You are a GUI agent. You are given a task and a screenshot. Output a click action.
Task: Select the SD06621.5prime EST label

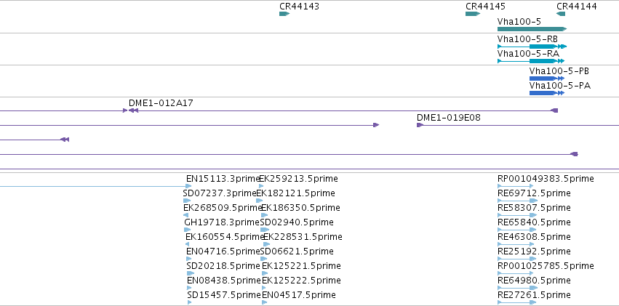tap(297, 251)
